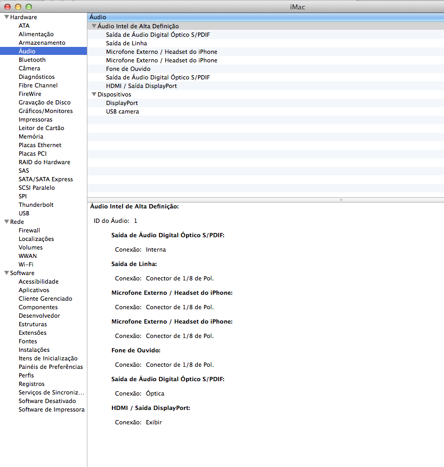The height and width of the screenshot is (467, 444).
Task: Open the Câmera hardware category
Action: (x=29, y=68)
